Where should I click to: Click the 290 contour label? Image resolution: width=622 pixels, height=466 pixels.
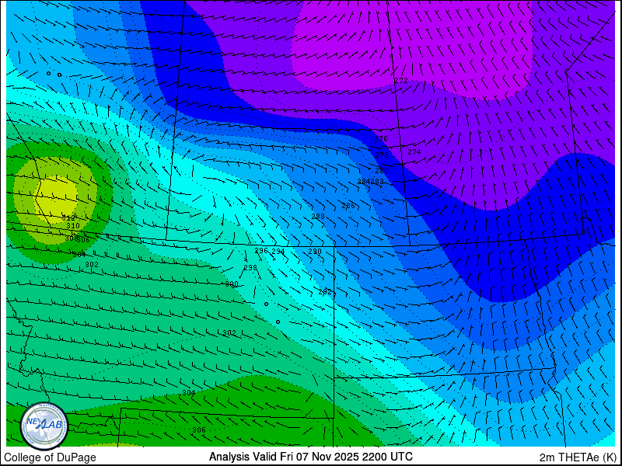[x=315, y=252]
